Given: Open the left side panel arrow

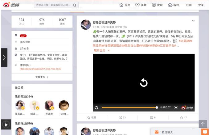Looking at the screenshot, I should coord(4,58).
